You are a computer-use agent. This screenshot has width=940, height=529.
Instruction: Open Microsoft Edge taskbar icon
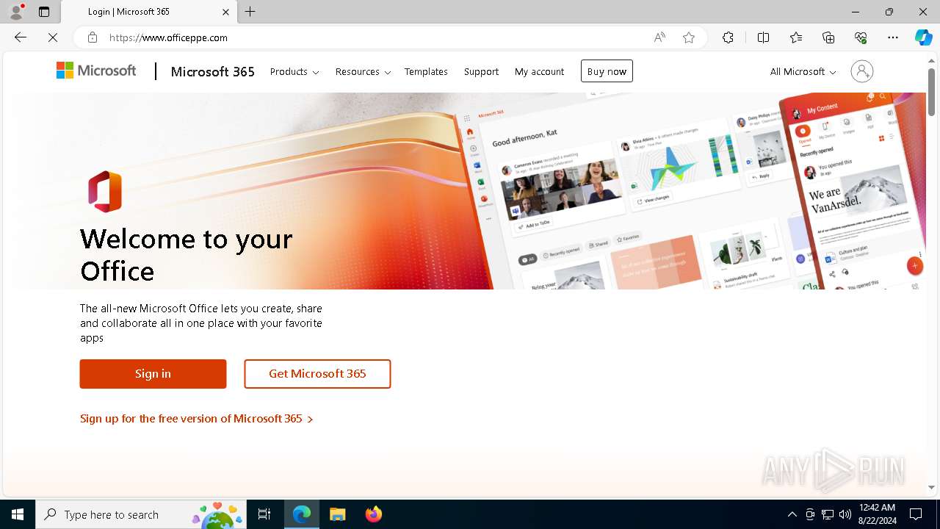point(302,514)
